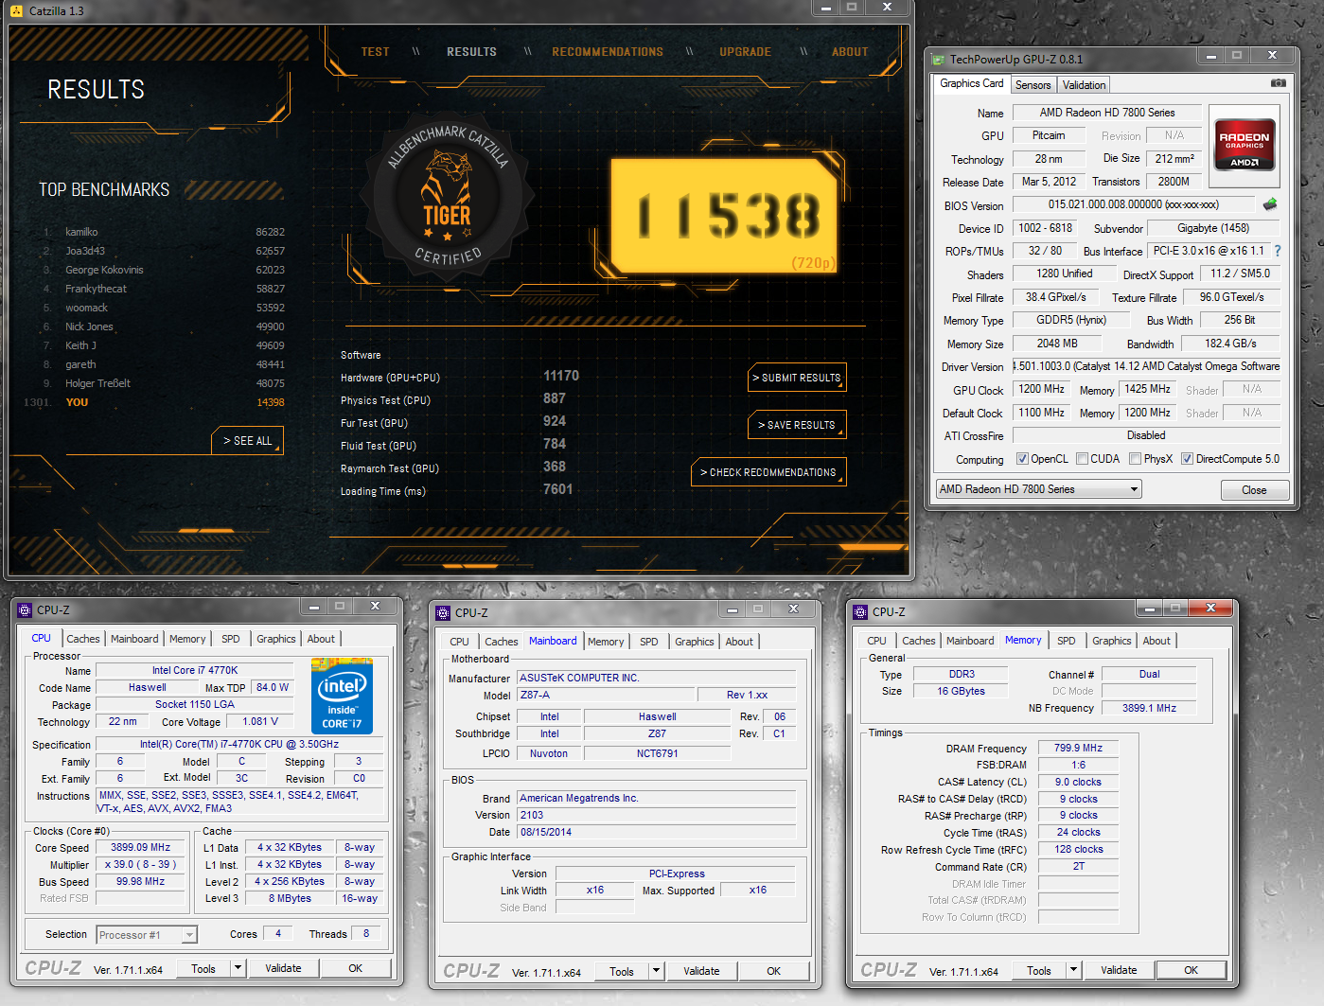Click OK in the CPU-Z Memory window
The image size is (1324, 1006).
pos(1191,970)
